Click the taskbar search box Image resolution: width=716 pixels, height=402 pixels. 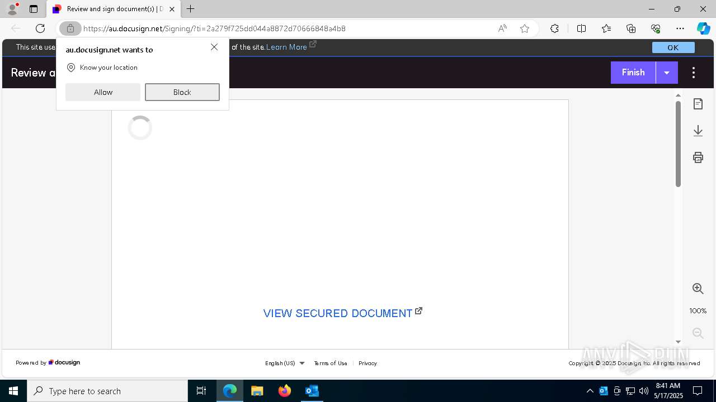(x=107, y=391)
